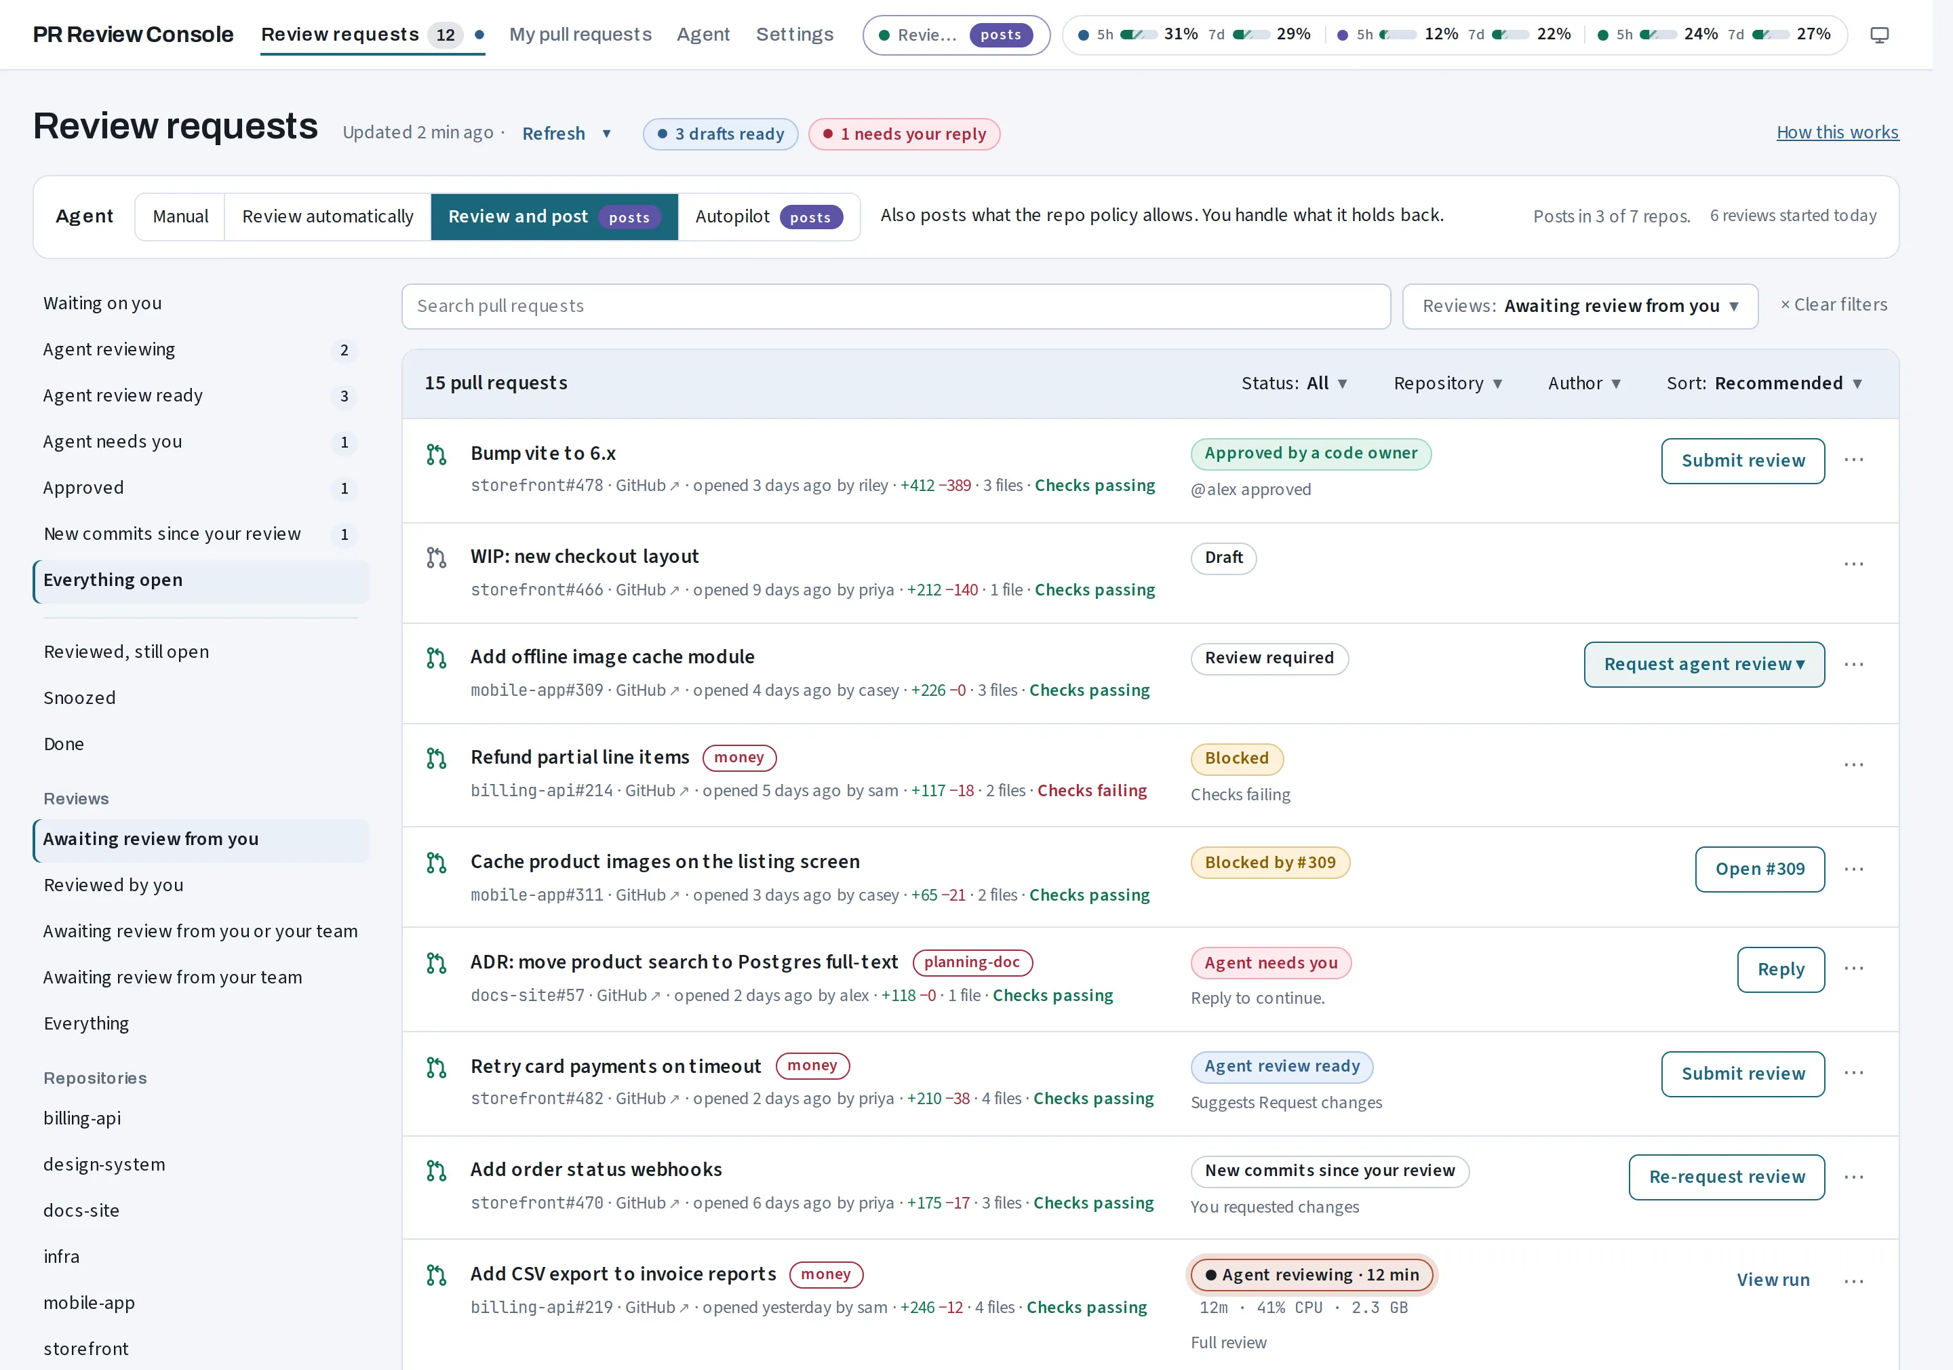Click the pull request icon beside Add order status webhooks

(x=436, y=1171)
